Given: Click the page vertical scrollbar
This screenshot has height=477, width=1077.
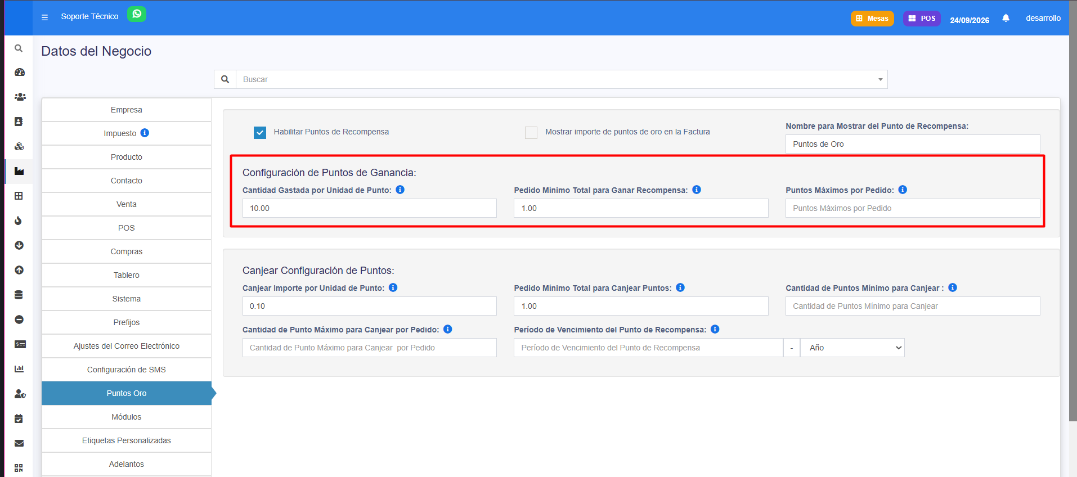Looking at the screenshot, I should [x=1073, y=211].
